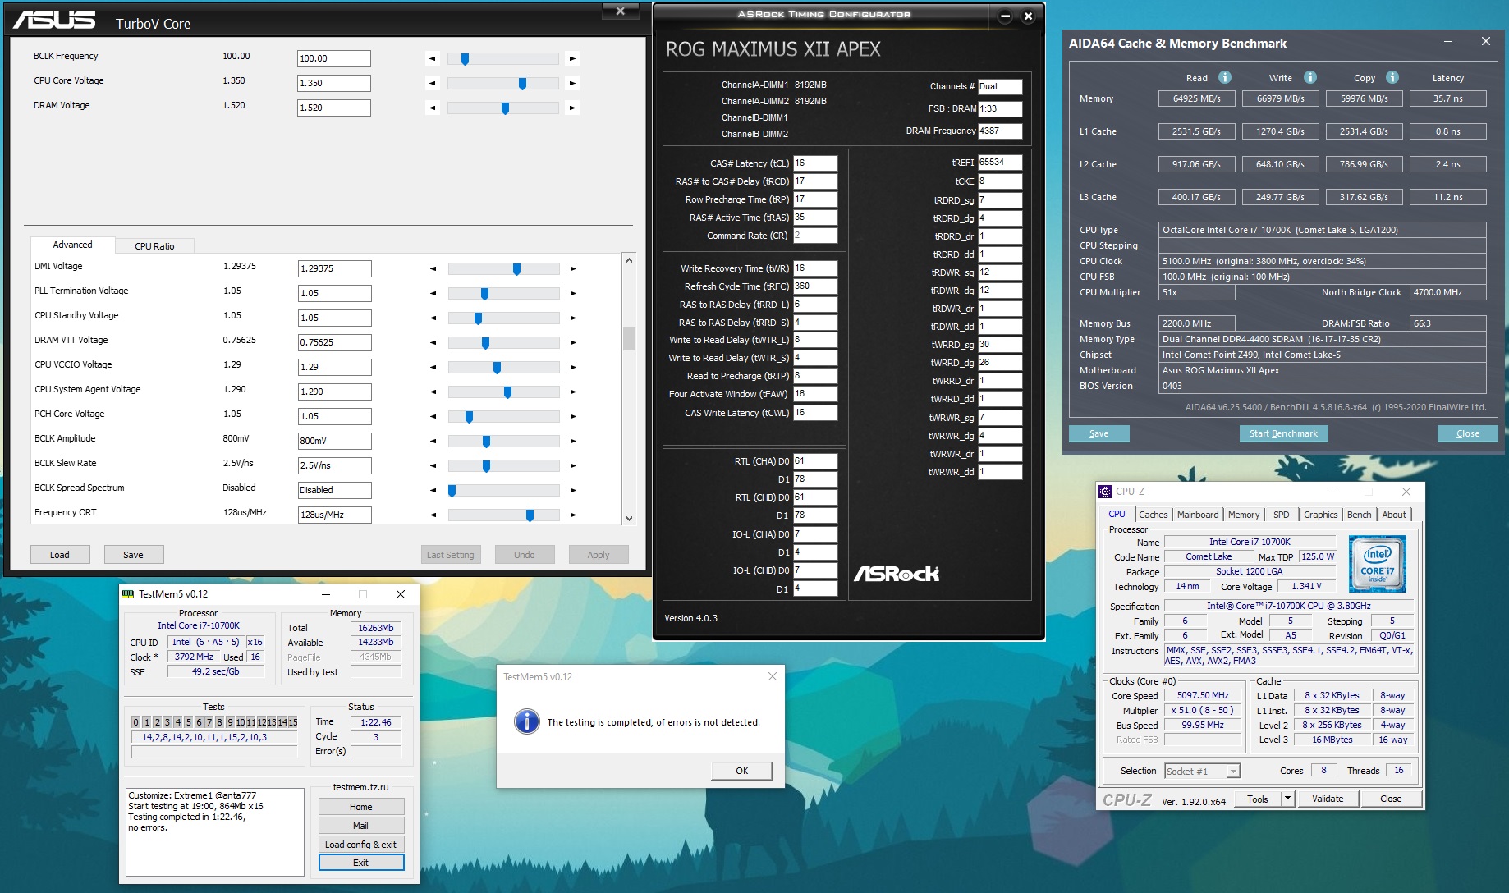Open the About tab in CPU-Z
This screenshot has height=893, width=1509.
pos(1394,515)
